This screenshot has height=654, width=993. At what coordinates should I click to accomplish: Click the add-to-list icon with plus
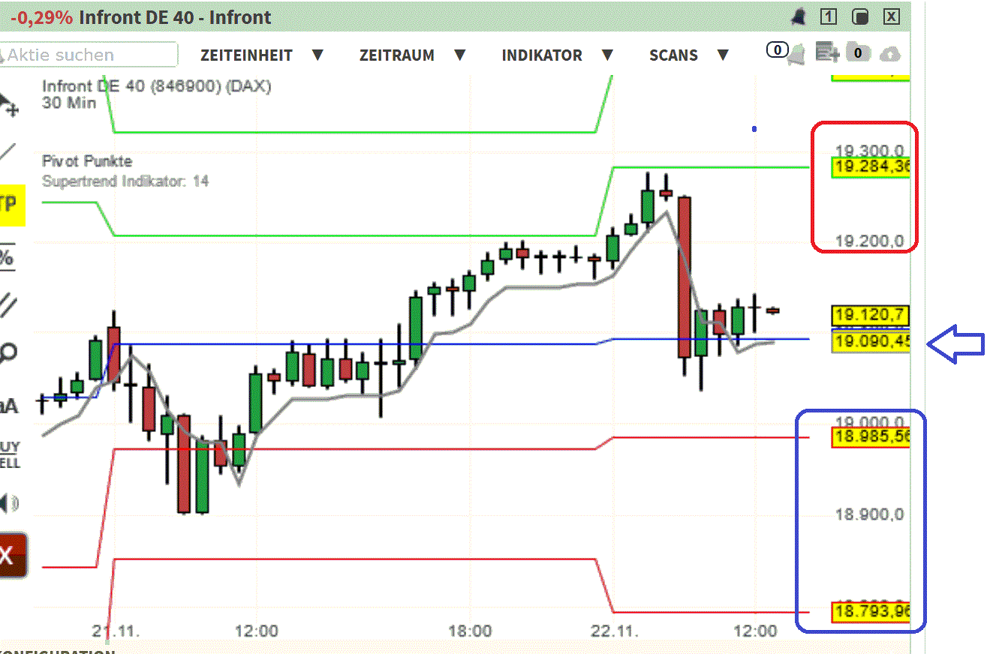click(827, 52)
